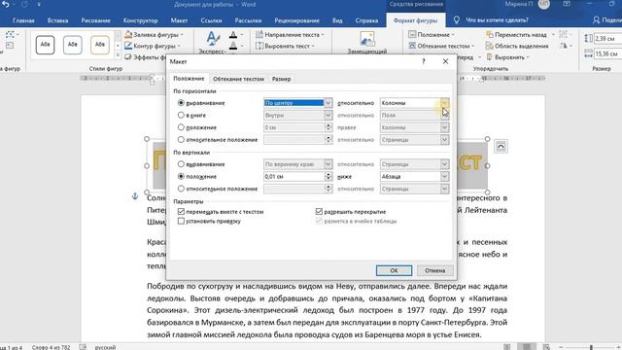Image resolution: width=622 pixels, height=350 pixels.
Task: Open the Абзаца vertical position dropdown
Action: coord(444,176)
